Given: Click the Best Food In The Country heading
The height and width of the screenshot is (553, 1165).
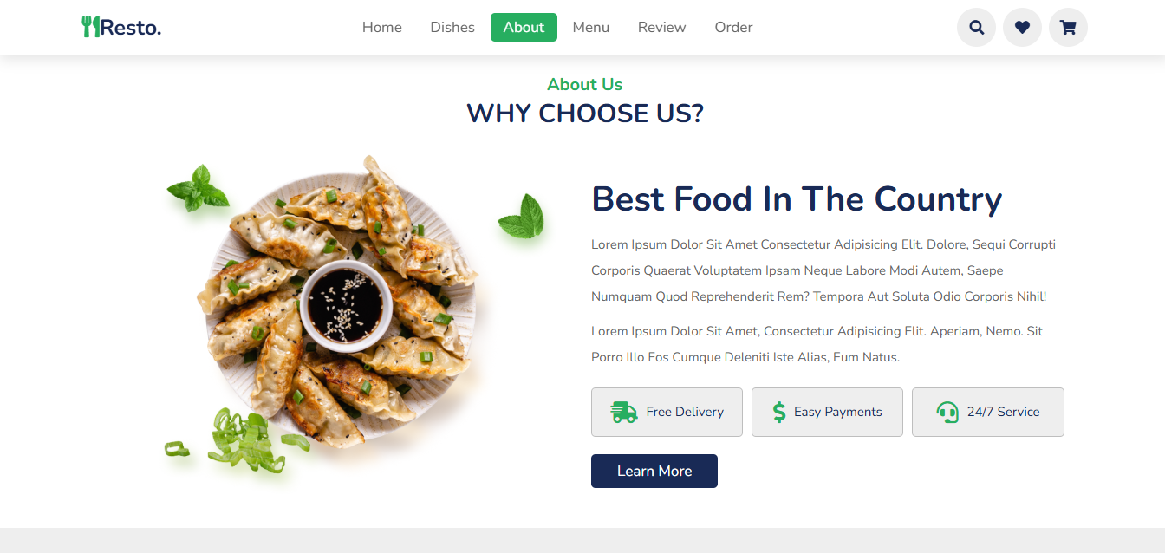Looking at the screenshot, I should (x=797, y=199).
